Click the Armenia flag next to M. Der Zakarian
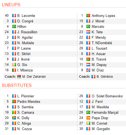Viewport: 126px width, 135px height. point(19,77)
